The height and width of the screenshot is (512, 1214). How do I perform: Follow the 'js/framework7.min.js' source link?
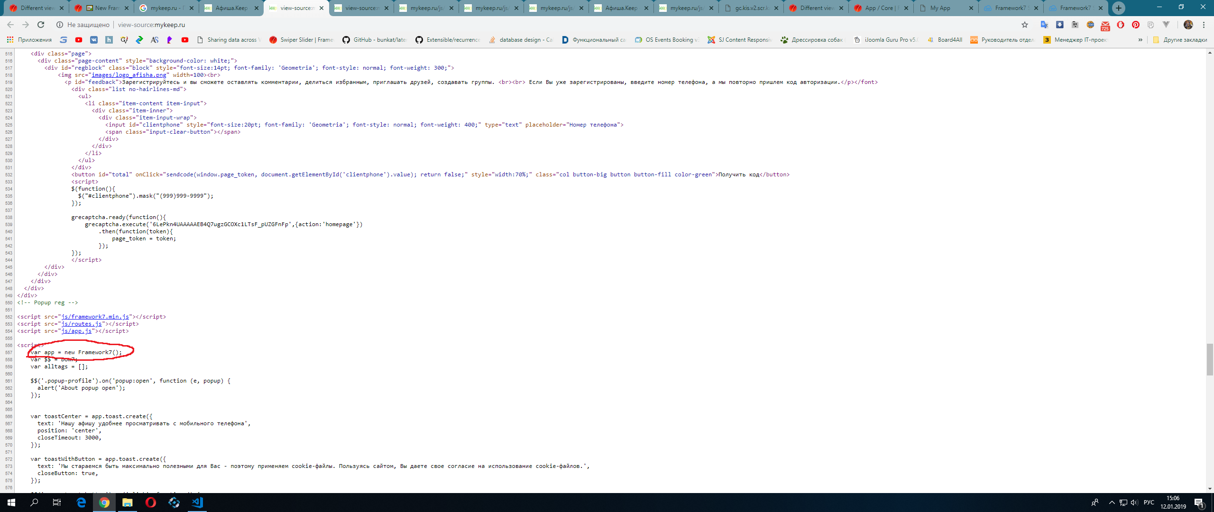click(x=95, y=317)
